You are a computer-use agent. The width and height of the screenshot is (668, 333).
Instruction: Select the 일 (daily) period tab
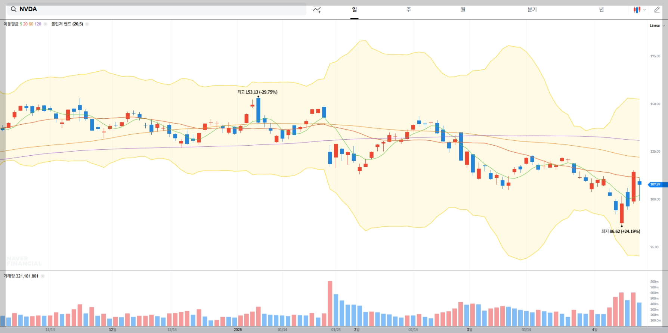(354, 10)
